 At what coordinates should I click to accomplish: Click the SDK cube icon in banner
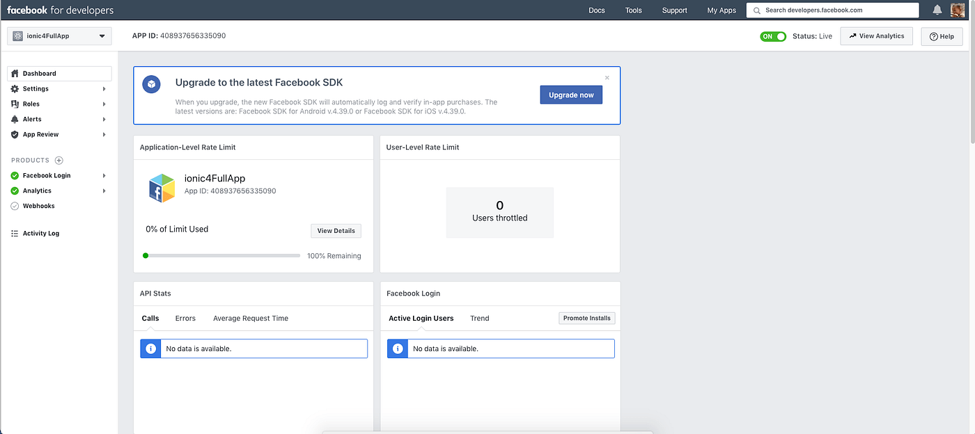pyautogui.click(x=152, y=84)
